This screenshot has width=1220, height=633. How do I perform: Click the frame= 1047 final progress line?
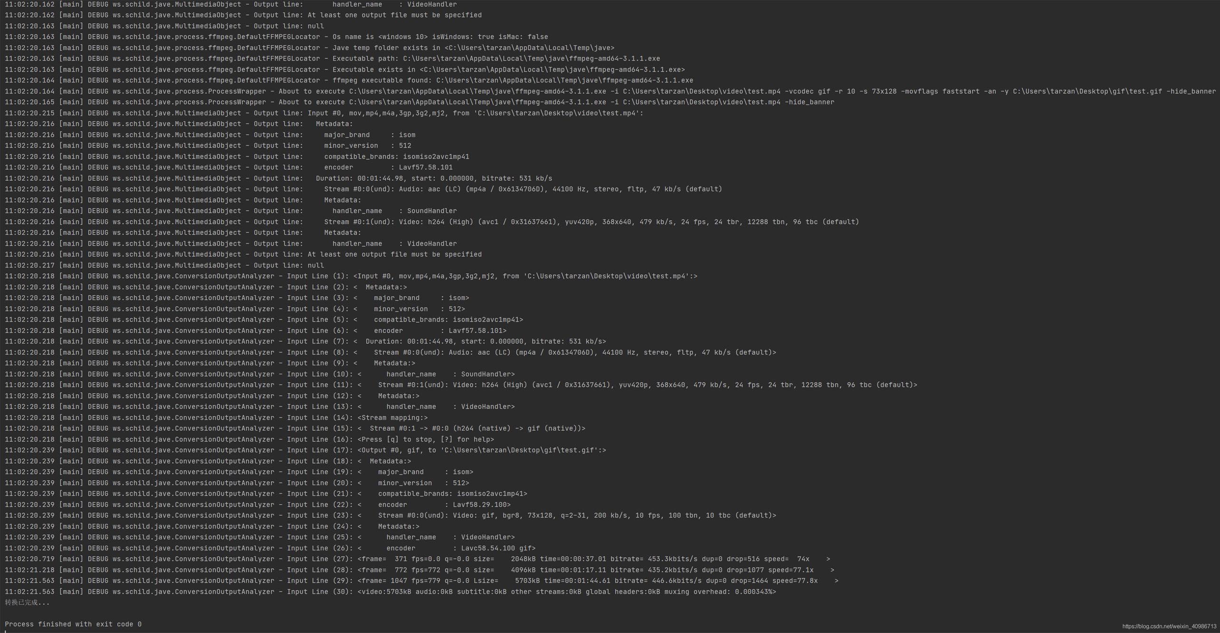pyautogui.click(x=597, y=581)
